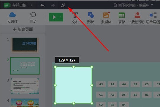Click the A4 card
Screen dimensions: 160x107
[124, 84]
